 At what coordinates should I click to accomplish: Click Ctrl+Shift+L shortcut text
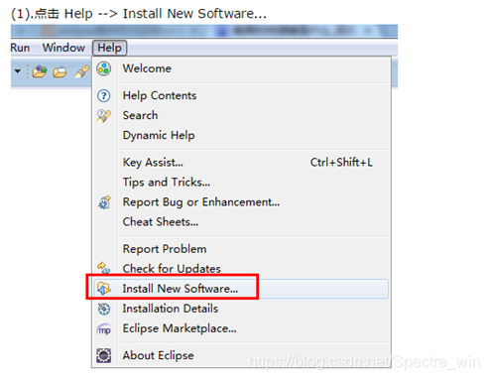pyautogui.click(x=341, y=163)
